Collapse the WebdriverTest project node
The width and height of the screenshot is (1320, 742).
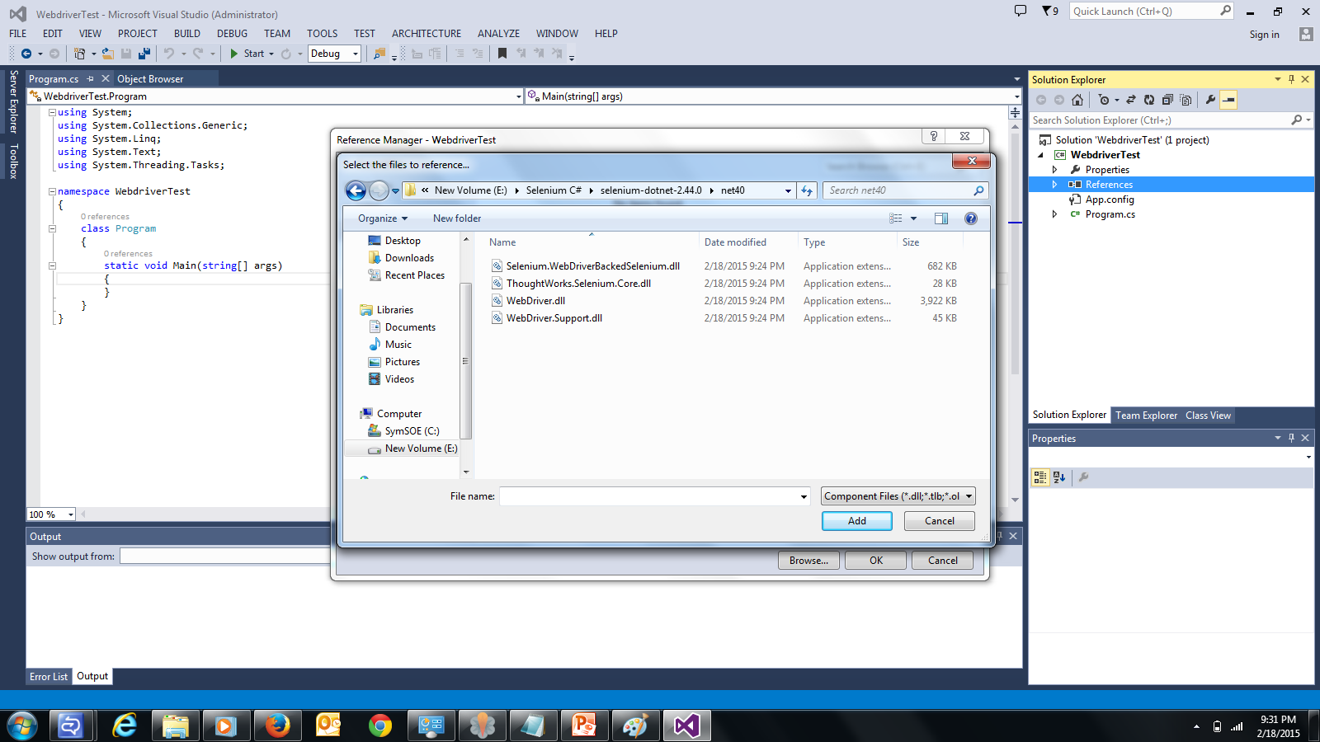[x=1040, y=155]
